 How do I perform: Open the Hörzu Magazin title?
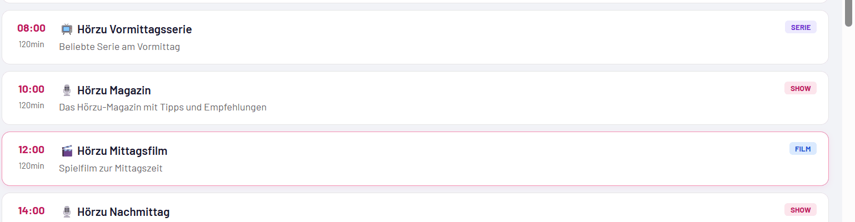[x=114, y=90]
